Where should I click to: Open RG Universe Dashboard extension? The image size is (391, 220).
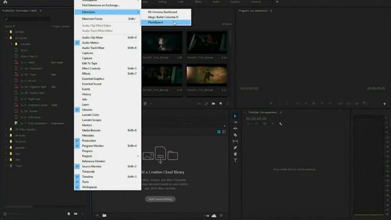point(166,12)
